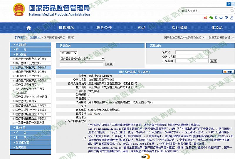Open the WeChat icon link
235x159 pixels.
[x=211, y=18]
